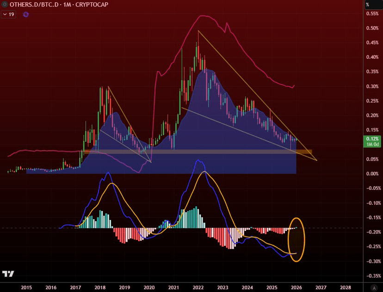
Task: Click the 0.30% price scale label
Action: pos(372,86)
